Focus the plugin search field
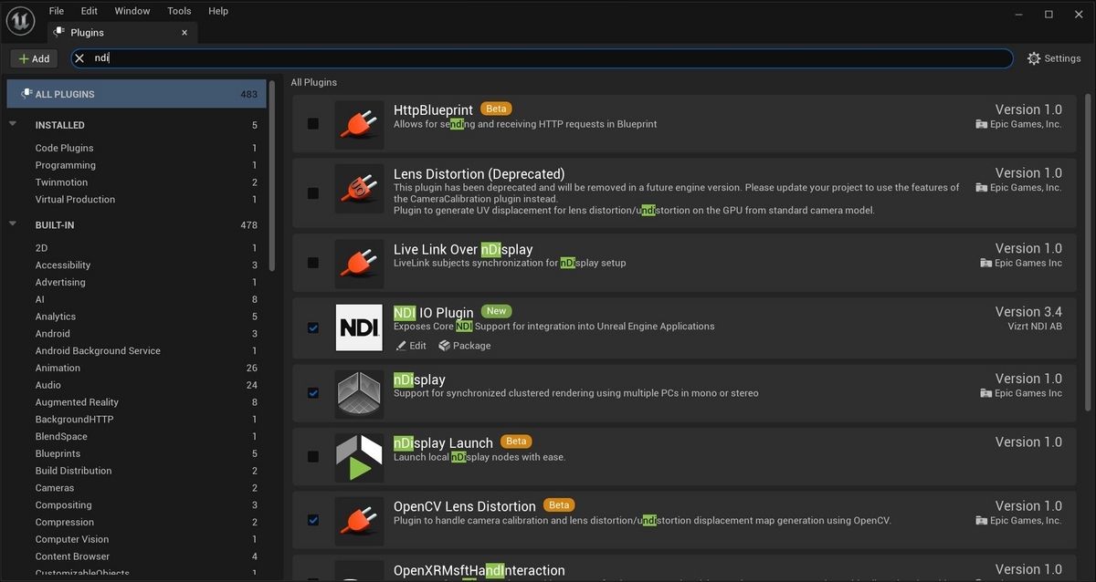Viewport: 1096px width, 582px height. coord(543,58)
